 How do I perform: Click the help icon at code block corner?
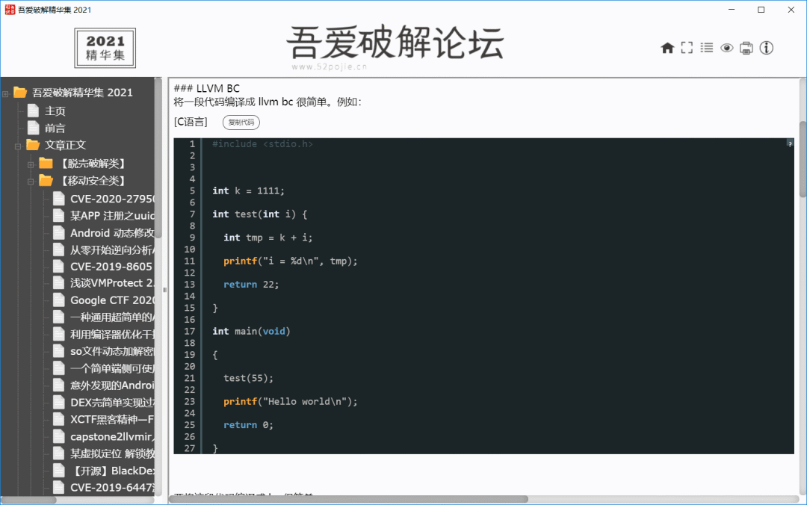click(790, 143)
